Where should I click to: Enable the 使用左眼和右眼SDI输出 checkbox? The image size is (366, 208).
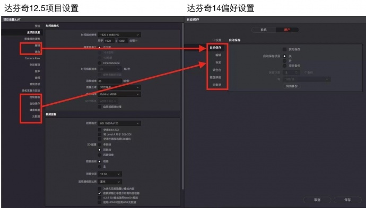pos(100,139)
